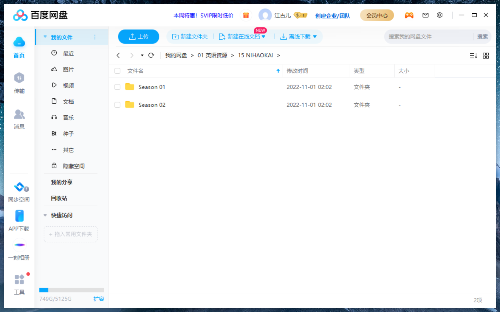Open the settings gear icon
The width and height of the screenshot is (500, 312).
(439, 15)
